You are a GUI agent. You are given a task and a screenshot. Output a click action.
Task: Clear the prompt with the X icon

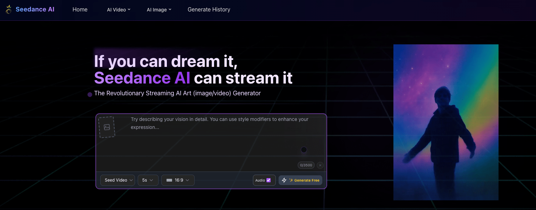[320, 165]
